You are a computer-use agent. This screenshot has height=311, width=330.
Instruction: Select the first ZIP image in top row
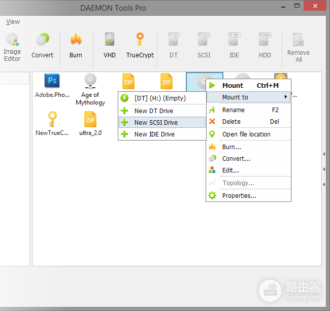[x=128, y=81]
